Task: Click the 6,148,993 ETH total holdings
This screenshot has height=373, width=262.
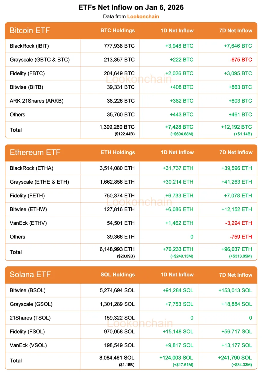Action: point(117,249)
